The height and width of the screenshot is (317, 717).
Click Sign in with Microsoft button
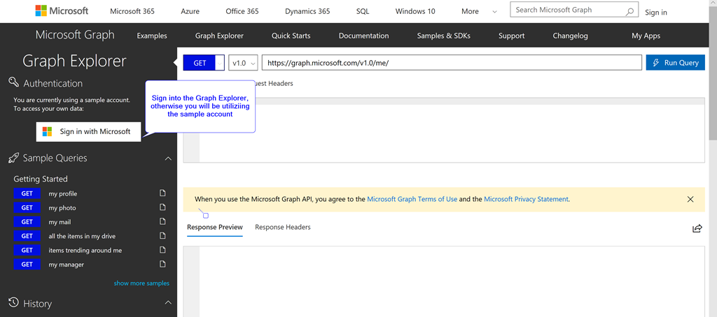[x=89, y=131]
